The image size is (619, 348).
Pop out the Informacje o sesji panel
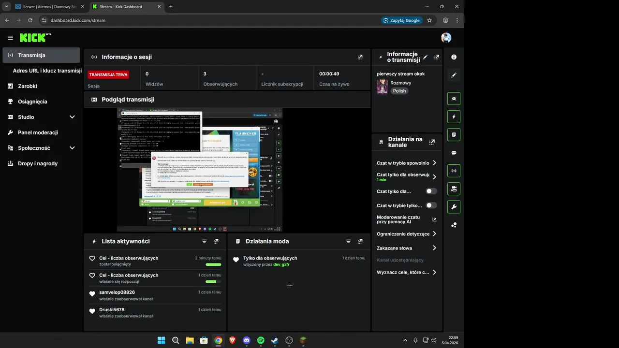(x=360, y=57)
